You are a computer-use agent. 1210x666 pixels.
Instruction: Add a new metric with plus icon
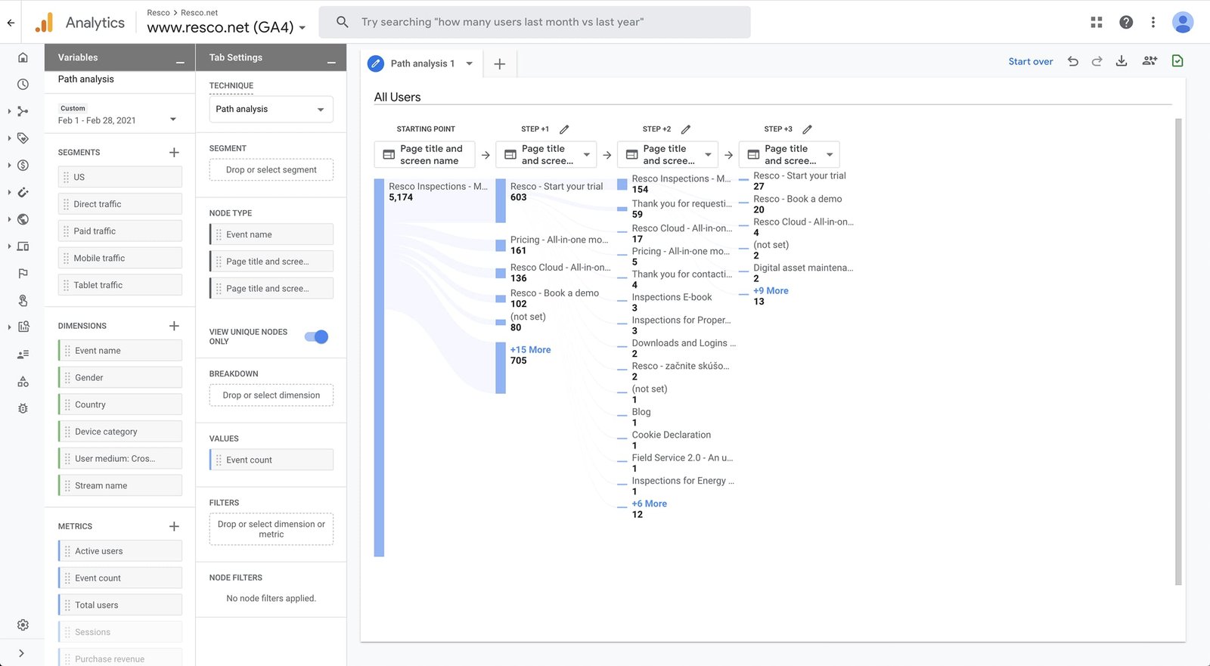point(174,526)
